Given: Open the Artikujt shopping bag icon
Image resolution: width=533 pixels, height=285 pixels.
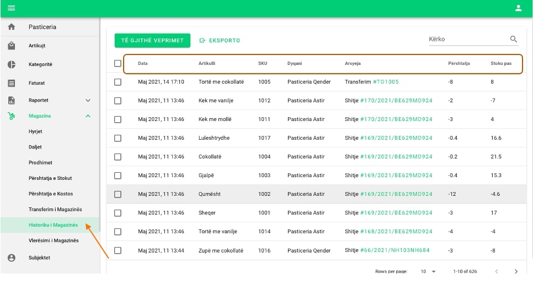Looking at the screenshot, I should [12, 46].
